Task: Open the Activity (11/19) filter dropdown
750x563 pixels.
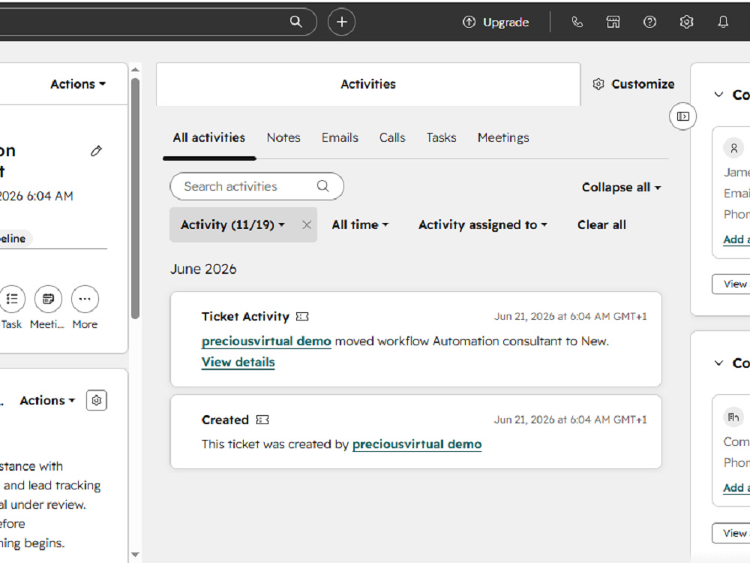Action: 232,224
